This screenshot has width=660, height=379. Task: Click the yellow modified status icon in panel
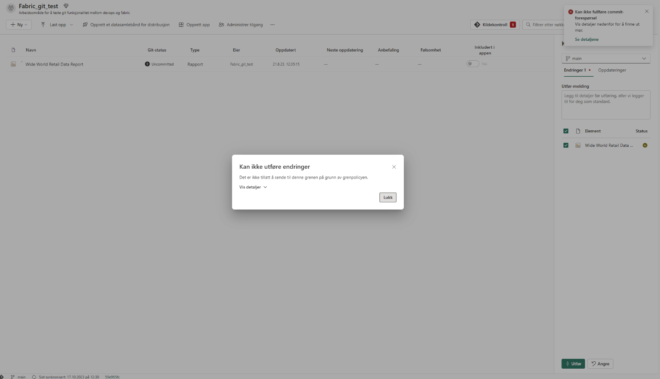coord(645,145)
